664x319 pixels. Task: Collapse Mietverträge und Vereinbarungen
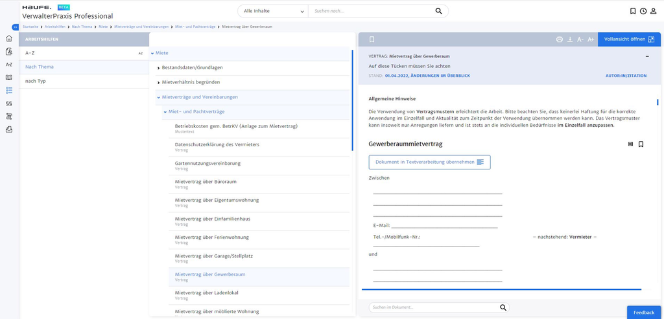point(158,97)
